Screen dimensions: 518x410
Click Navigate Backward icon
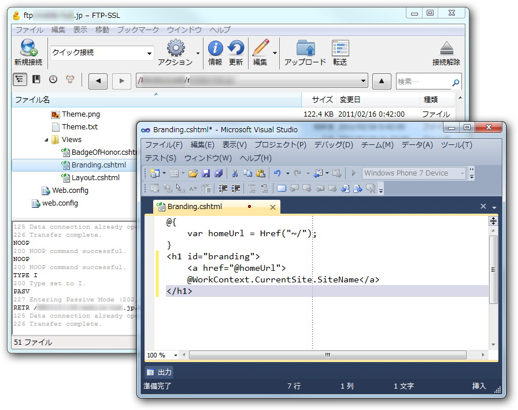click(x=319, y=173)
